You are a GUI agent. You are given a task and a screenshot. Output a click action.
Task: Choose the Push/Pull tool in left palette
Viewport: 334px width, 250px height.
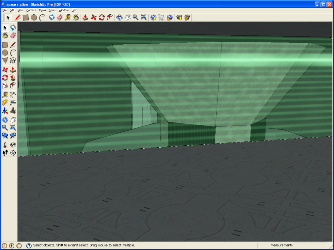pyautogui.click(x=13, y=69)
